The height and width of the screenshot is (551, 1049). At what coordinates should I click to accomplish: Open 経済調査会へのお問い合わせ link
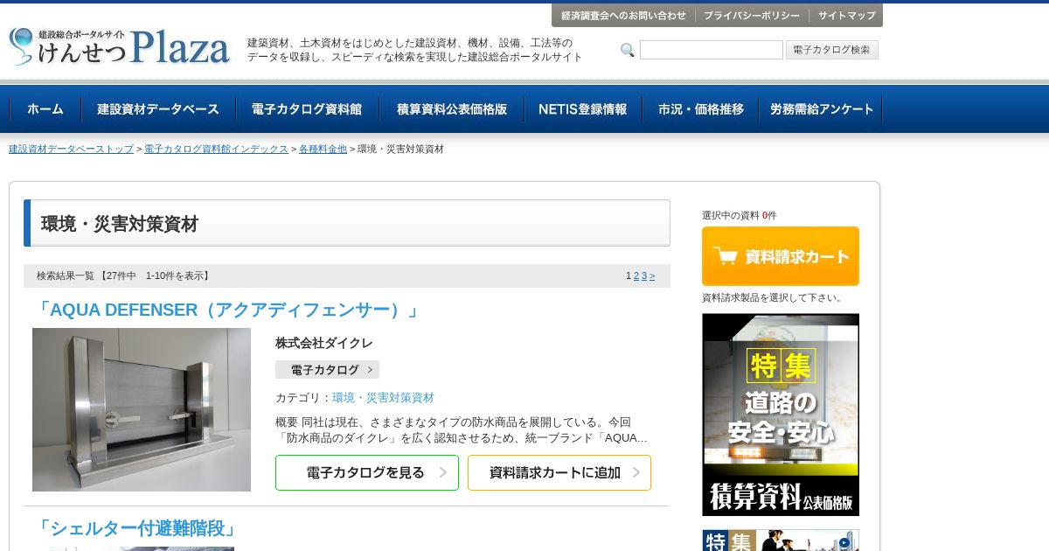(623, 16)
